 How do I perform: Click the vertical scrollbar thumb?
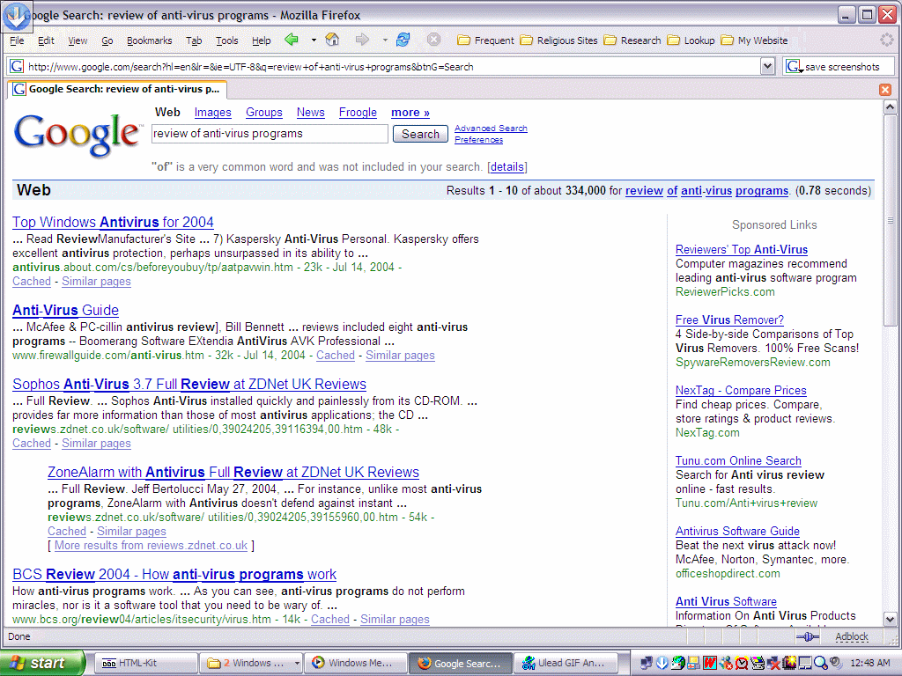pyautogui.click(x=890, y=219)
